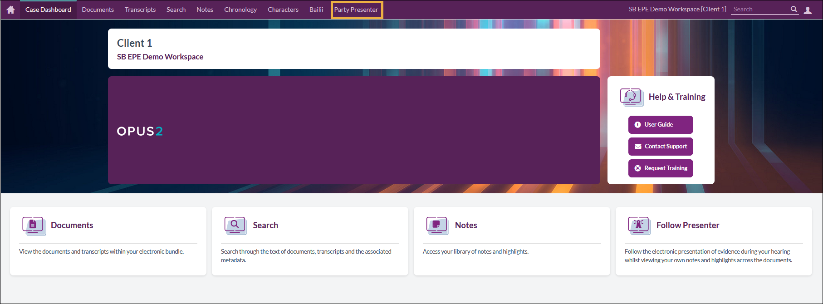Image resolution: width=823 pixels, height=304 pixels.
Task: Click the search magnifier icon in the top bar
Action: coord(794,9)
